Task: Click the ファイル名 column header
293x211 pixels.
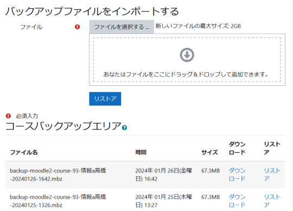Action: 24,152
